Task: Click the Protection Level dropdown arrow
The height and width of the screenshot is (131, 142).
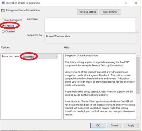Action: (x=56, y=57)
